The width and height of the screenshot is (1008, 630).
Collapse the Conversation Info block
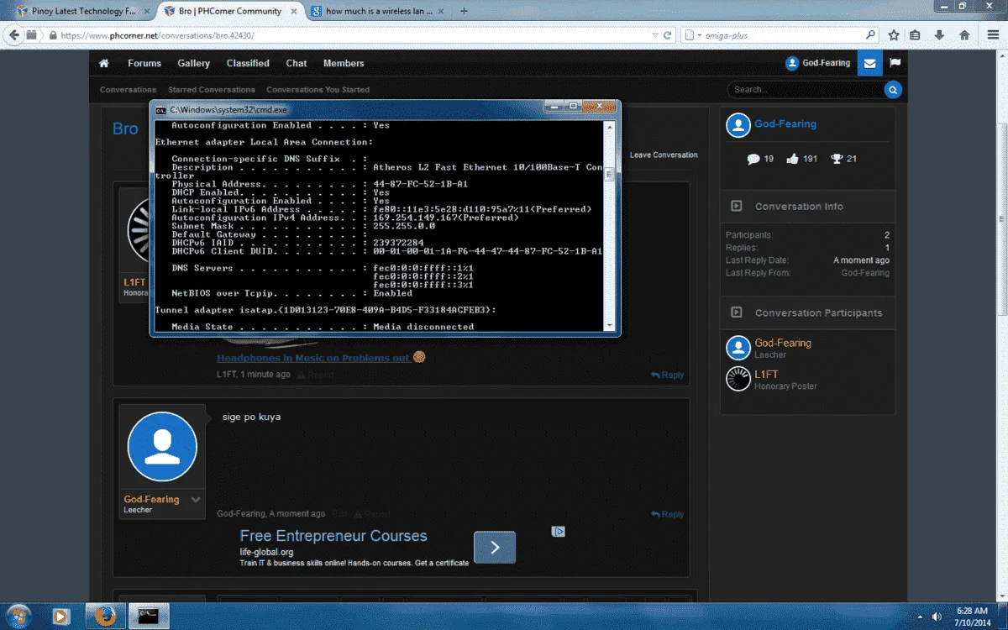point(737,206)
